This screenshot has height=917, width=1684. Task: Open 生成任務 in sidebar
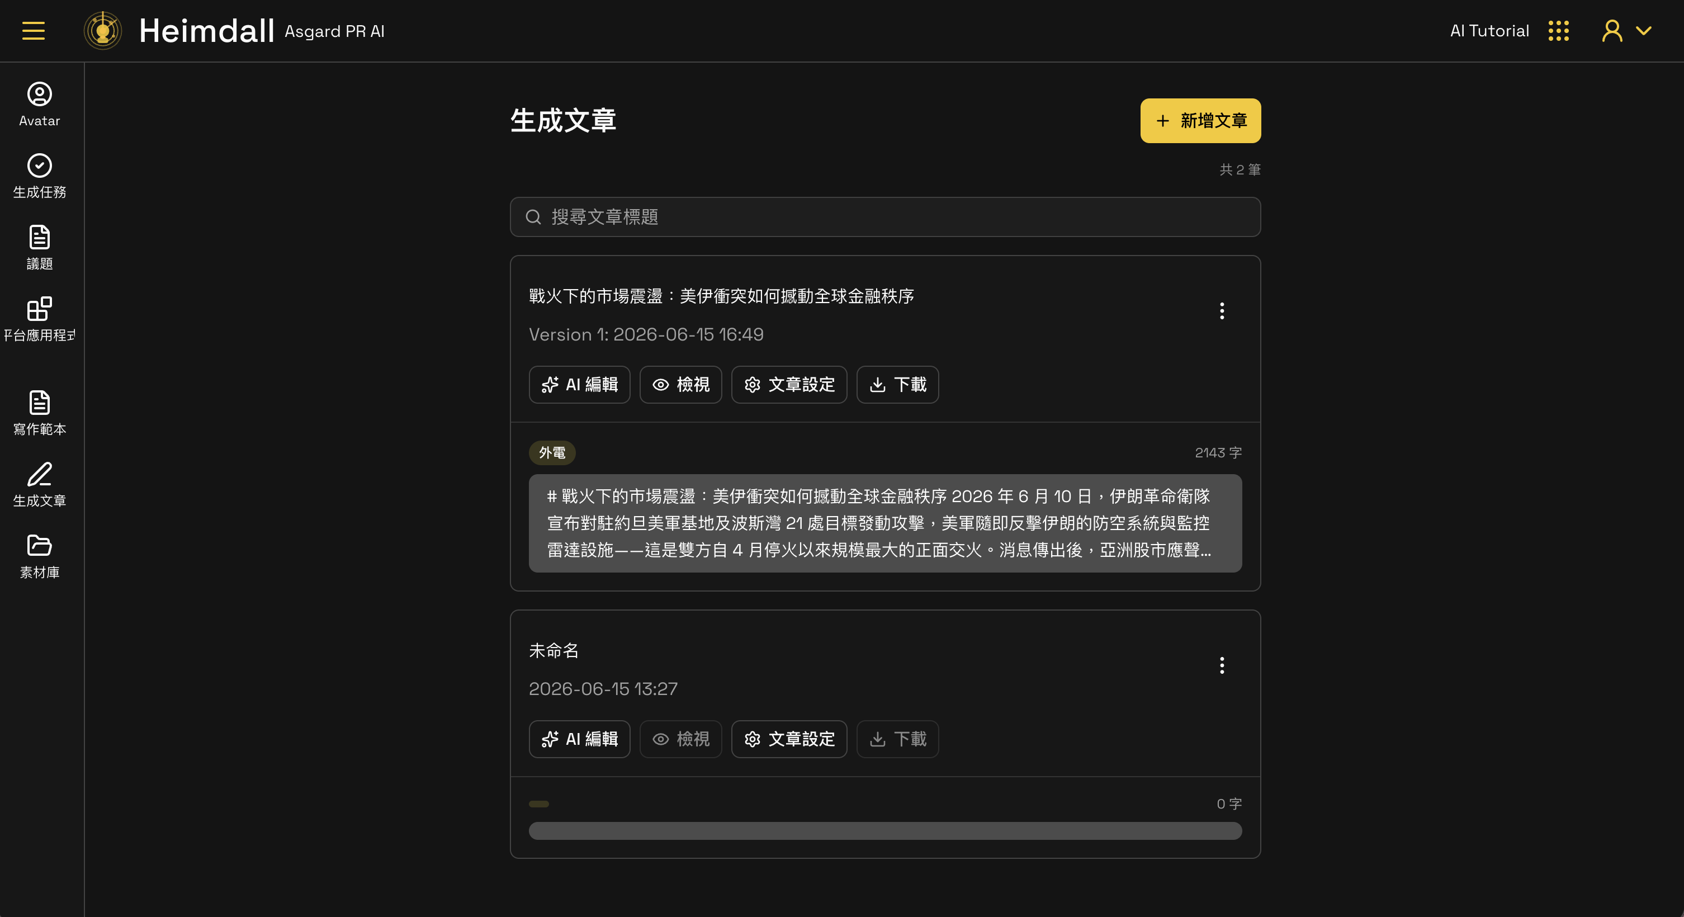point(39,176)
